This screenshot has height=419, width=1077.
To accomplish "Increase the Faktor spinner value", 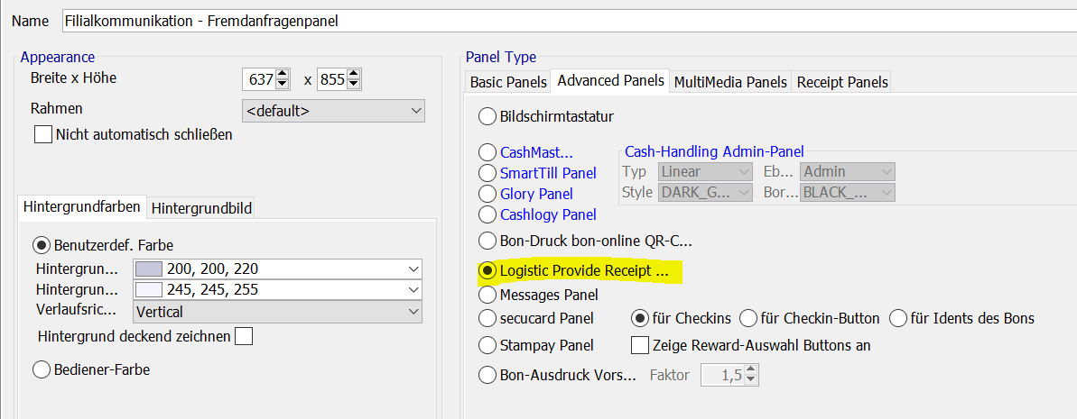I will [x=751, y=370].
